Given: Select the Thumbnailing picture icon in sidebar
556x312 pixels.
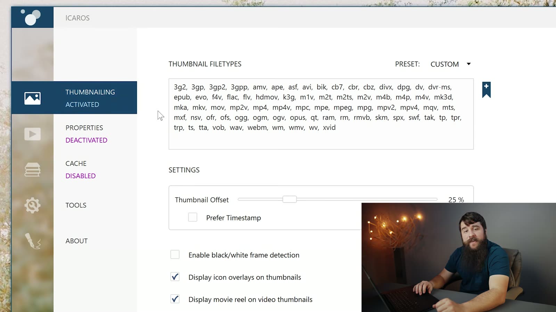Looking at the screenshot, I should (32, 98).
